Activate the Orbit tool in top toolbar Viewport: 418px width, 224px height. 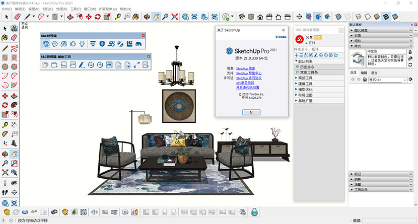tap(147, 17)
